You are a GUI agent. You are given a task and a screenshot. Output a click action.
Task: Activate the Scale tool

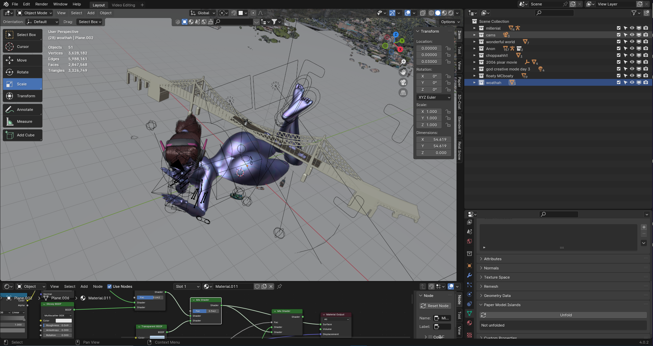[22, 84]
